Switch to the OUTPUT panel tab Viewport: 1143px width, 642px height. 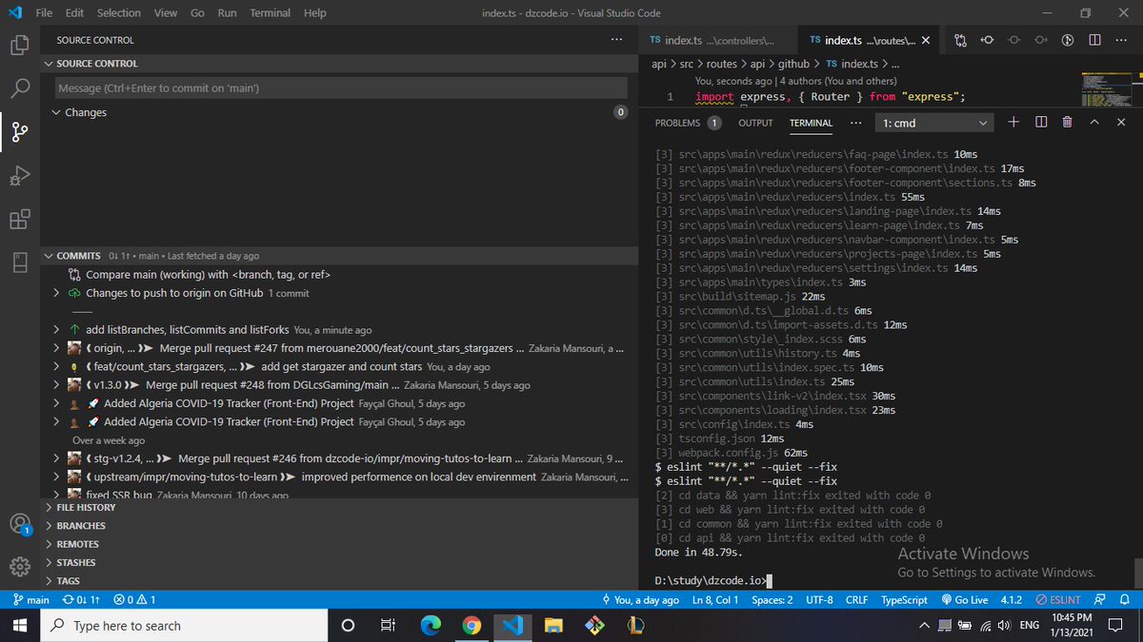point(755,123)
